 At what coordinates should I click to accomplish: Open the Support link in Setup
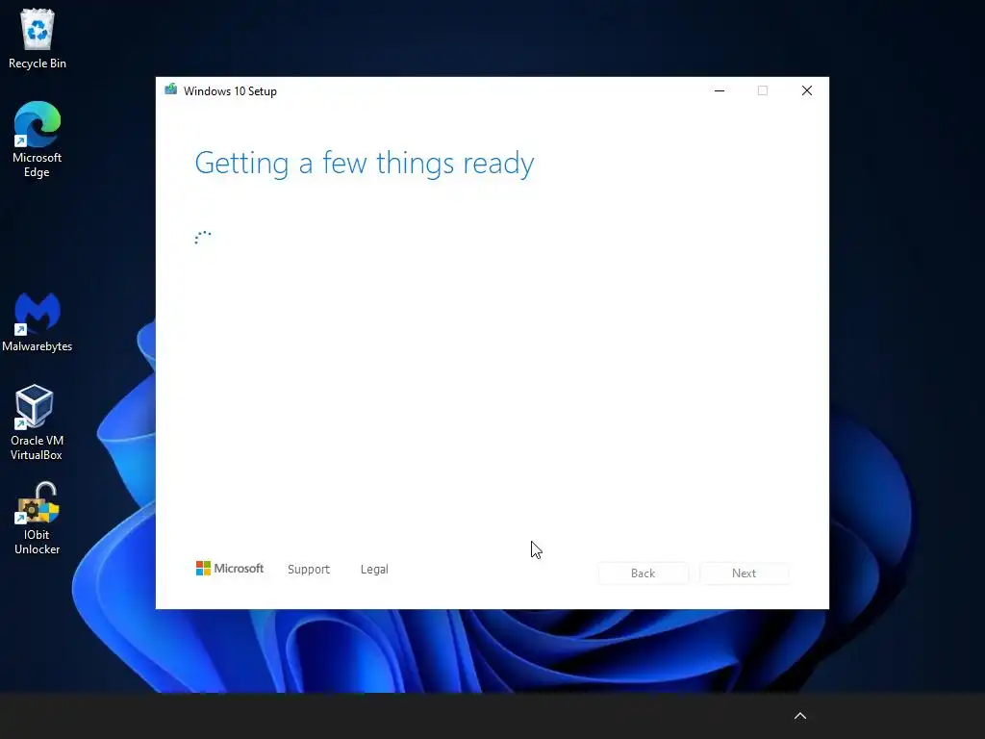point(309,570)
